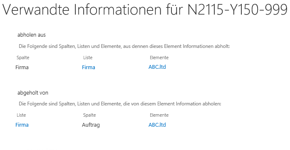Select the 'Elemente' column header in 'abgeholt von'
This screenshot has height=150, width=290.
159,115
